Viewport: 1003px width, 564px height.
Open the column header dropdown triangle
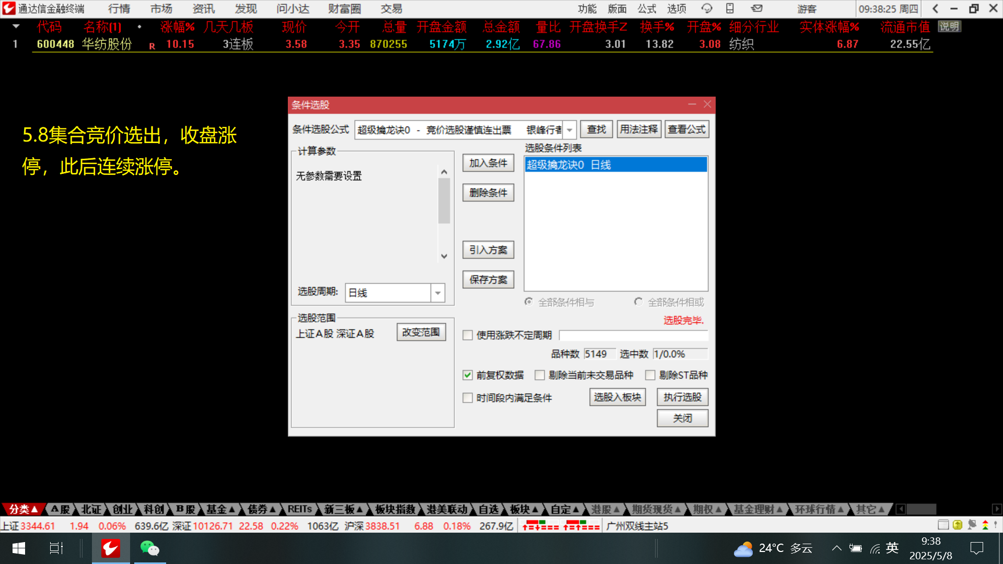pyautogui.click(x=16, y=26)
